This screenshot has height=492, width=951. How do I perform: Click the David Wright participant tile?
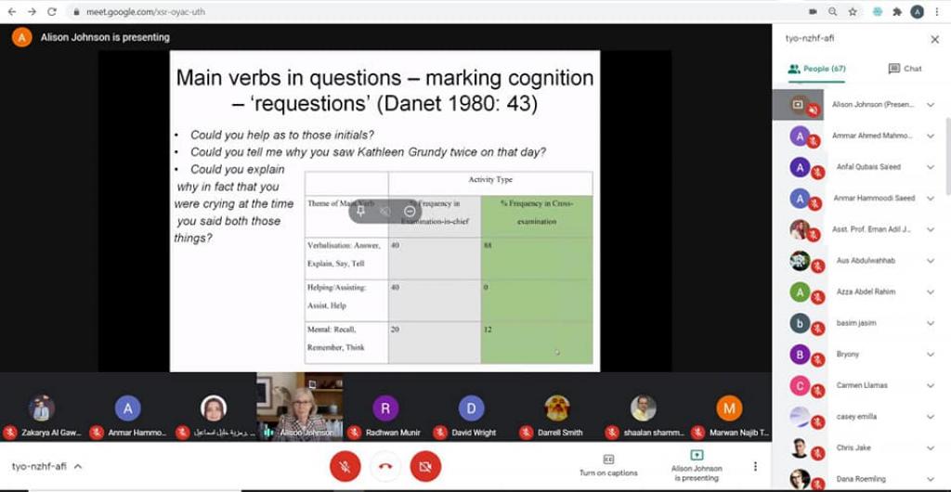tap(472, 413)
